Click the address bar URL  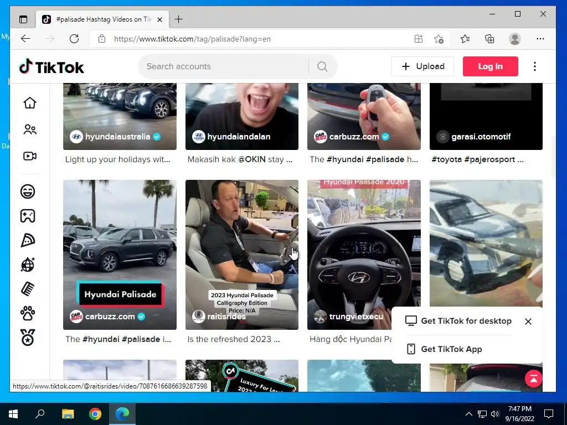192,39
